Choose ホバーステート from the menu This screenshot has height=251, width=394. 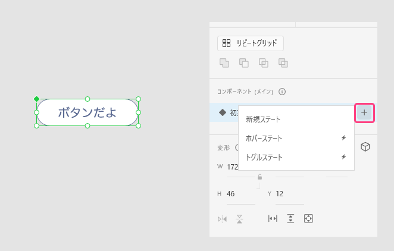pyautogui.click(x=264, y=139)
